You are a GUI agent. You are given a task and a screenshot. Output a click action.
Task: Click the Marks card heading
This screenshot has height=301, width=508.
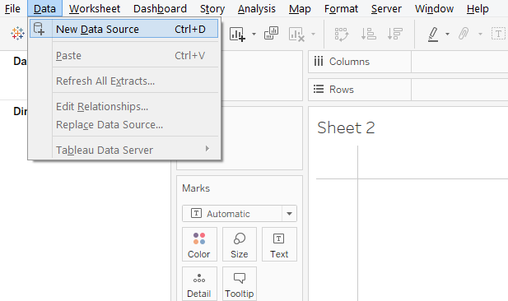click(x=196, y=188)
